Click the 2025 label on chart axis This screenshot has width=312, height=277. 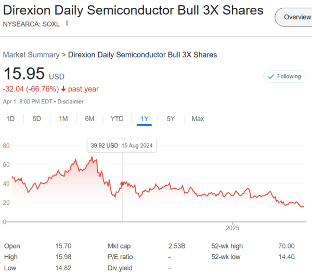pos(232,228)
